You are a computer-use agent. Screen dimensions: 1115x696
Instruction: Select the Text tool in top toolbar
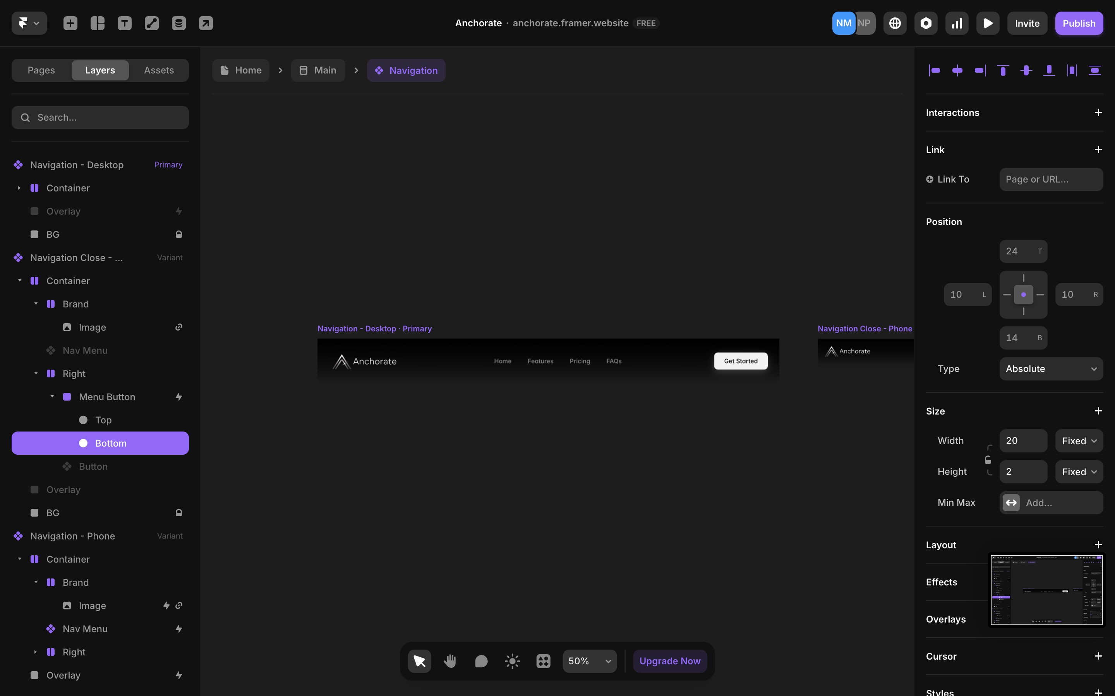coord(124,23)
